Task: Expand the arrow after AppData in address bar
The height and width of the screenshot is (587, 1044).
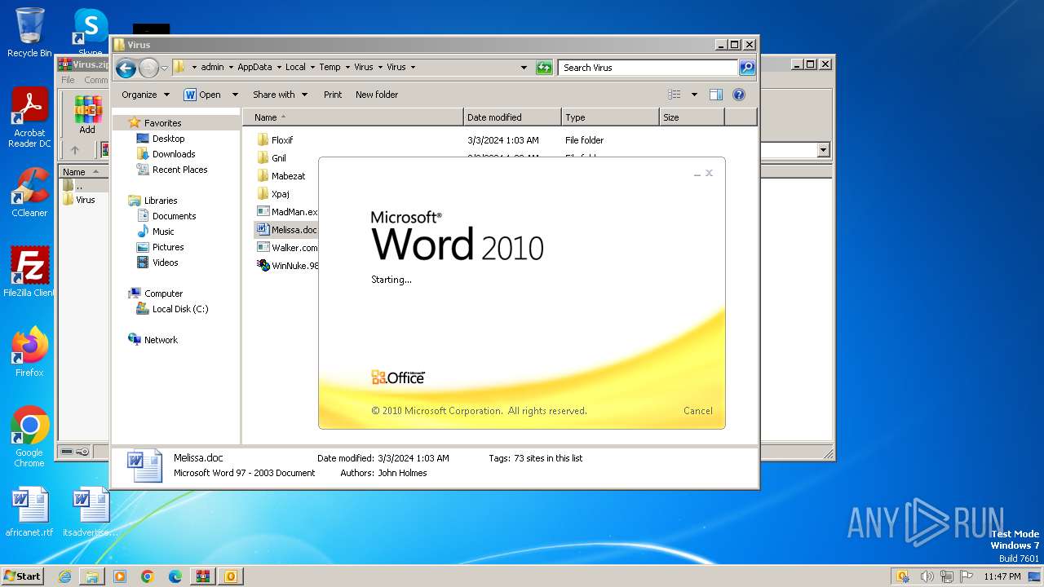Action: click(x=278, y=68)
